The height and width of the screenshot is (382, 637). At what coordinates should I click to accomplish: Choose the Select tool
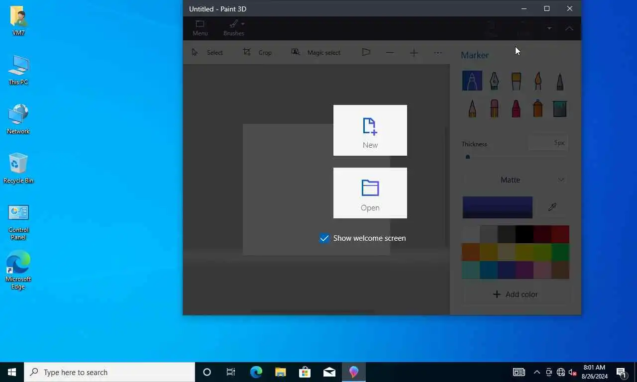tap(208, 52)
